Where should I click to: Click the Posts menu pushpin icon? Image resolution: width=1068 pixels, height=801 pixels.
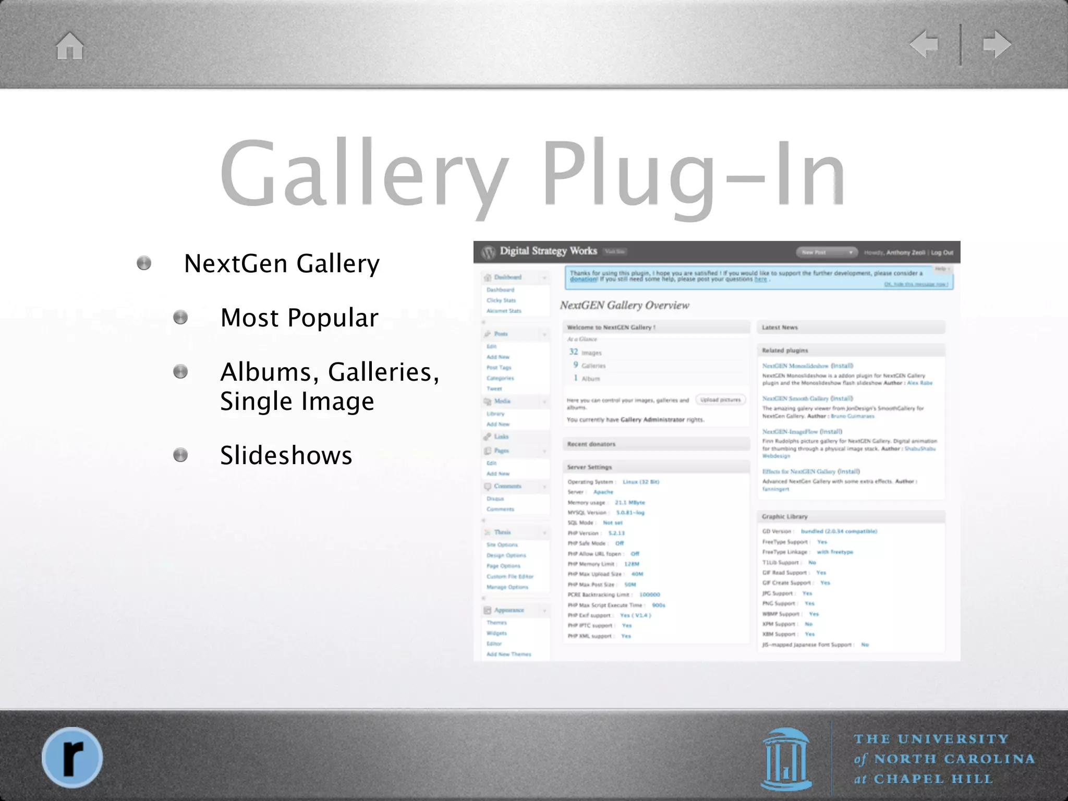488,334
